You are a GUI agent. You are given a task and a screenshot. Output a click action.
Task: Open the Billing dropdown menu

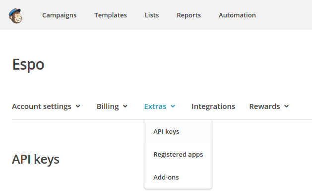pyautogui.click(x=112, y=106)
